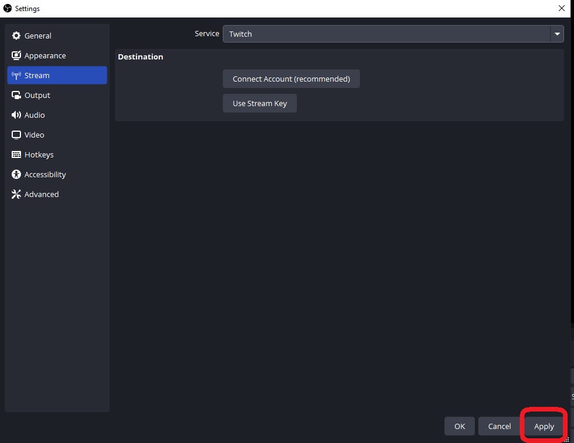Click the Hotkeys keyboard icon

(x=16, y=154)
